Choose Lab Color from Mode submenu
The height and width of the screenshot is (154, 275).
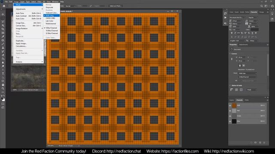52,21
